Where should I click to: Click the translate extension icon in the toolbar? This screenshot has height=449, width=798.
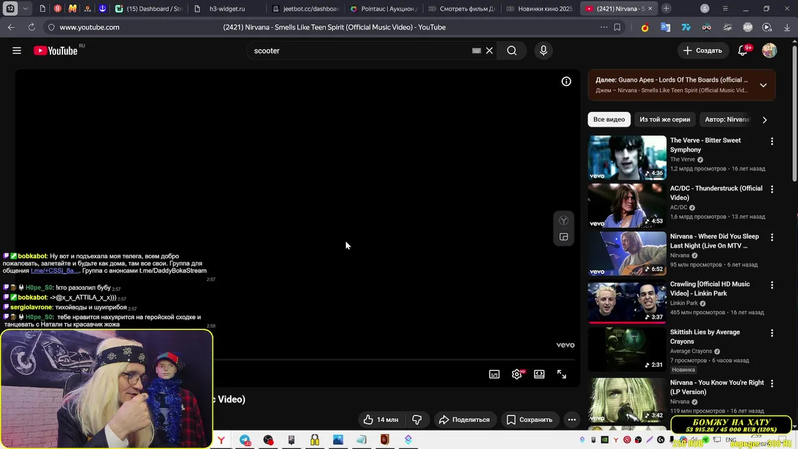click(x=665, y=27)
